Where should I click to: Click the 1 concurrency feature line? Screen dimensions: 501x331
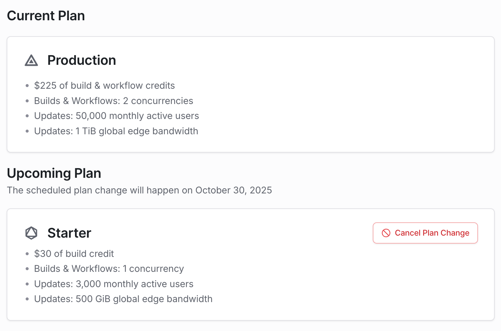pos(109,269)
